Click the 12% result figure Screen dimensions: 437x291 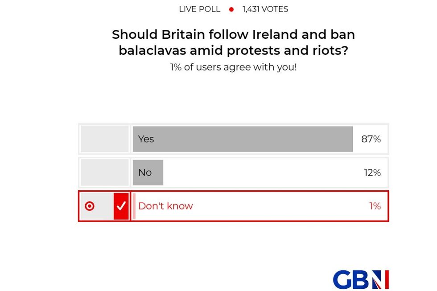372,172
